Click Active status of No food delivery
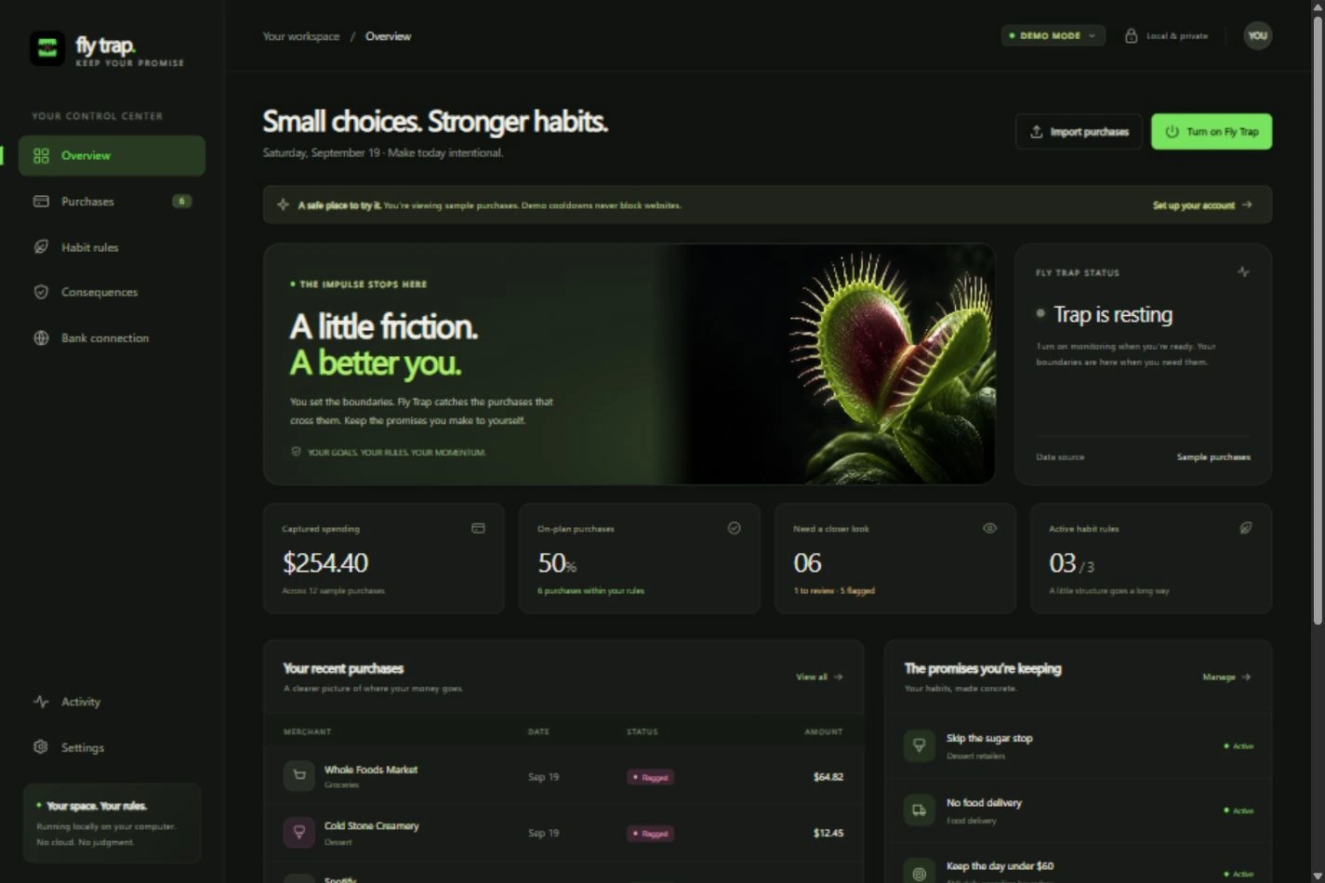The height and width of the screenshot is (883, 1325). [1239, 811]
